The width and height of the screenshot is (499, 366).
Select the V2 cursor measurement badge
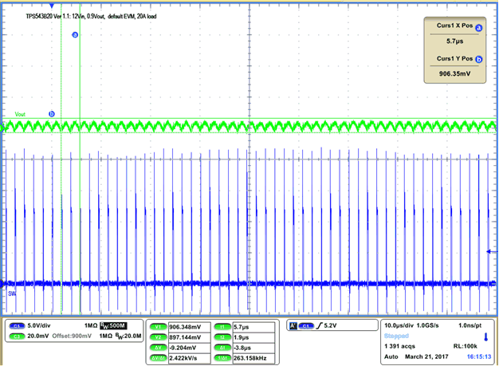coord(158,337)
